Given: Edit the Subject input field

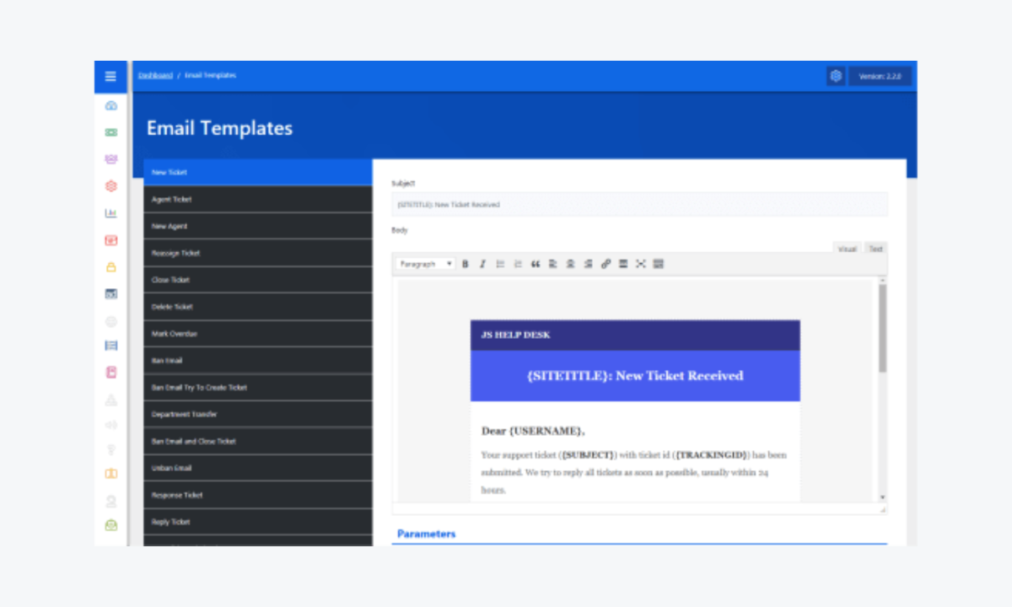Looking at the screenshot, I should coord(639,204).
